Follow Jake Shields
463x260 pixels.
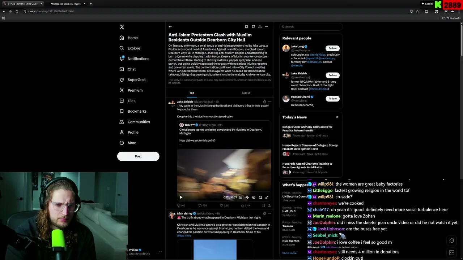332,75
